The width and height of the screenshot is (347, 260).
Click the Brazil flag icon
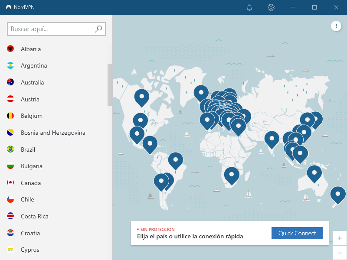tap(10, 149)
